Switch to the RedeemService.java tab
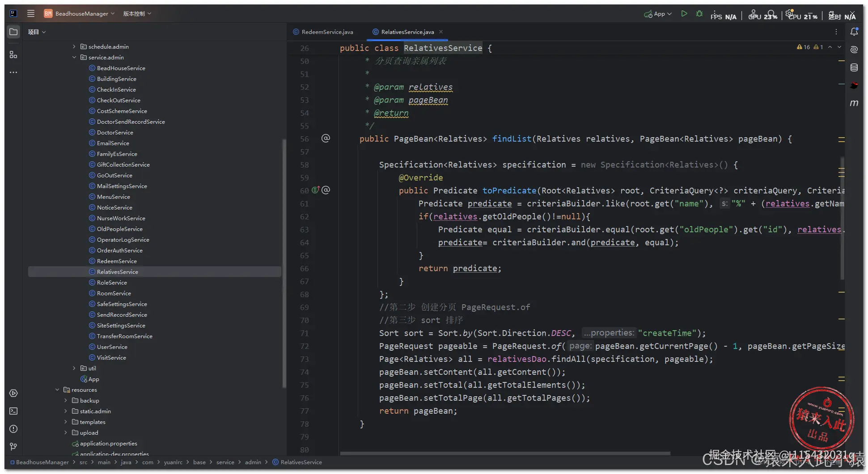Viewport: 868px width, 474px height. (x=323, y=32)
